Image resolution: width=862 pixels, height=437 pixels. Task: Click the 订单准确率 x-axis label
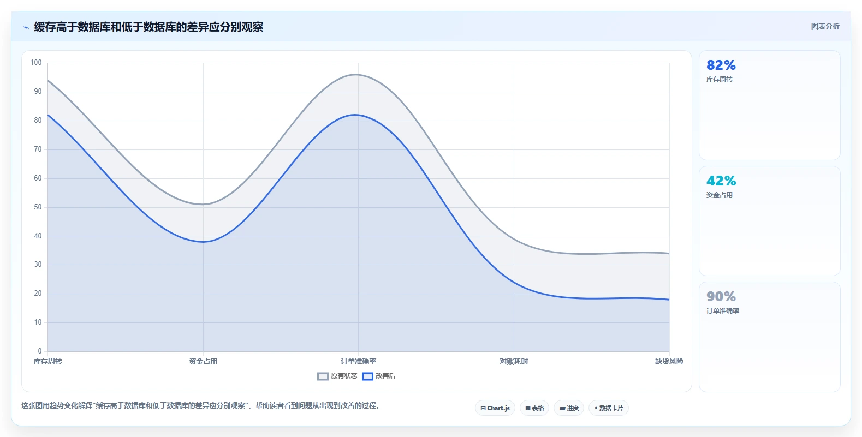click(x=359, y=361)
